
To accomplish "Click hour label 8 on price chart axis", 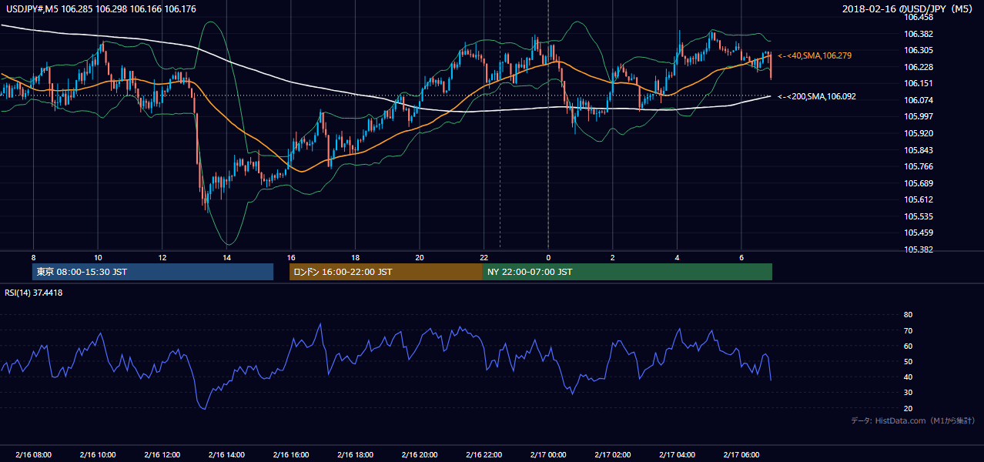I will click(x=33, y=257).
